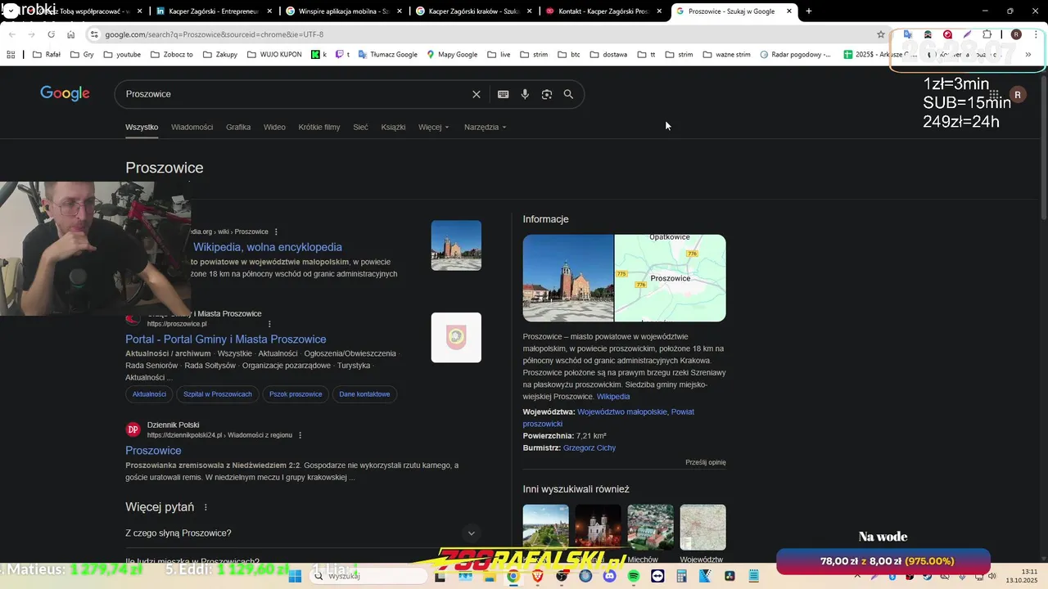Screen dimensions: 1048x589
Task: Click the Google logo
Action: click(65, 94)
